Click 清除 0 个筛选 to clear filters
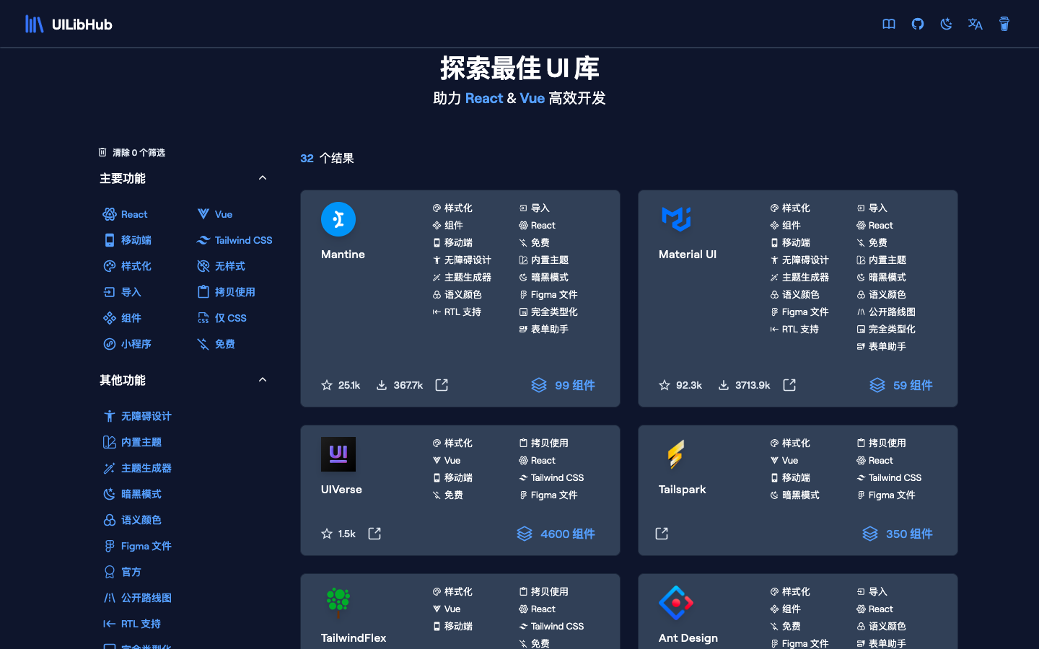This screenshot has height=649, width=1039. coord(132,152)
